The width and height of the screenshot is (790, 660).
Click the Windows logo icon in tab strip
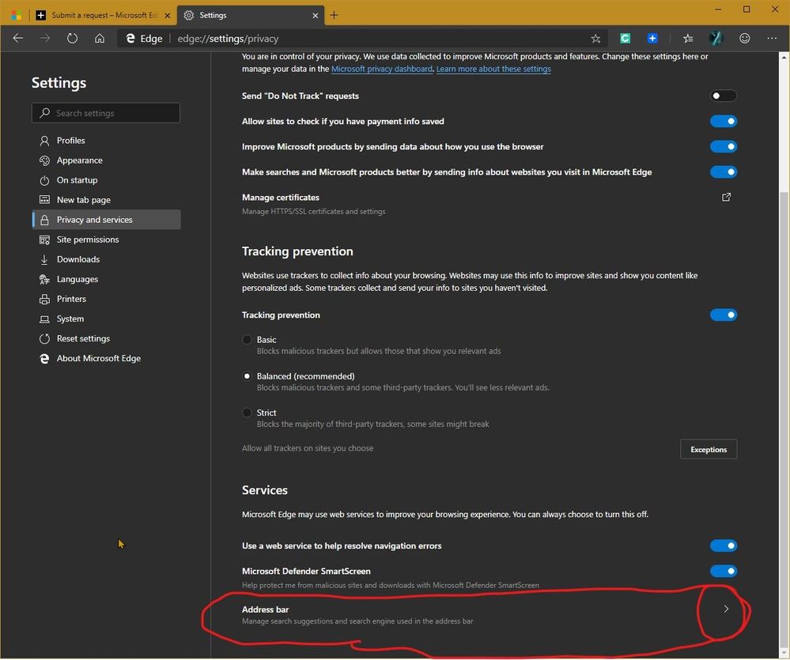coord(16,15)
